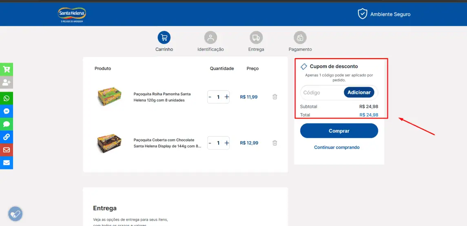Screen dimensions: 467x226
Task: Increase quantity of Paçoquita Rolha Pamonha
Action: click(227, 97)
